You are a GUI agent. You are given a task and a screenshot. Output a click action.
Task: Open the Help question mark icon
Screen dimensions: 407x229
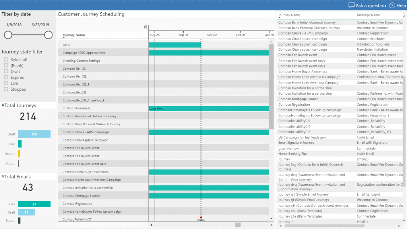[x=392, y=6]
